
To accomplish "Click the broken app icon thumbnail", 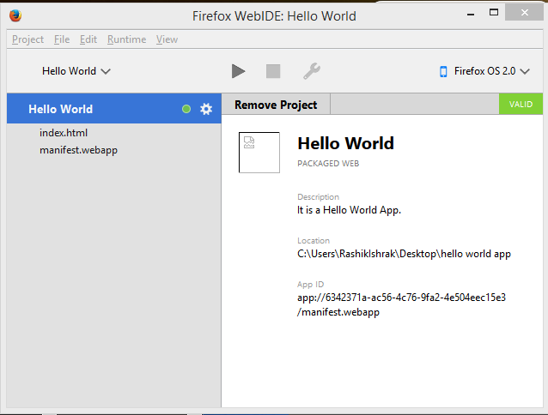I will tap(259, 153).
